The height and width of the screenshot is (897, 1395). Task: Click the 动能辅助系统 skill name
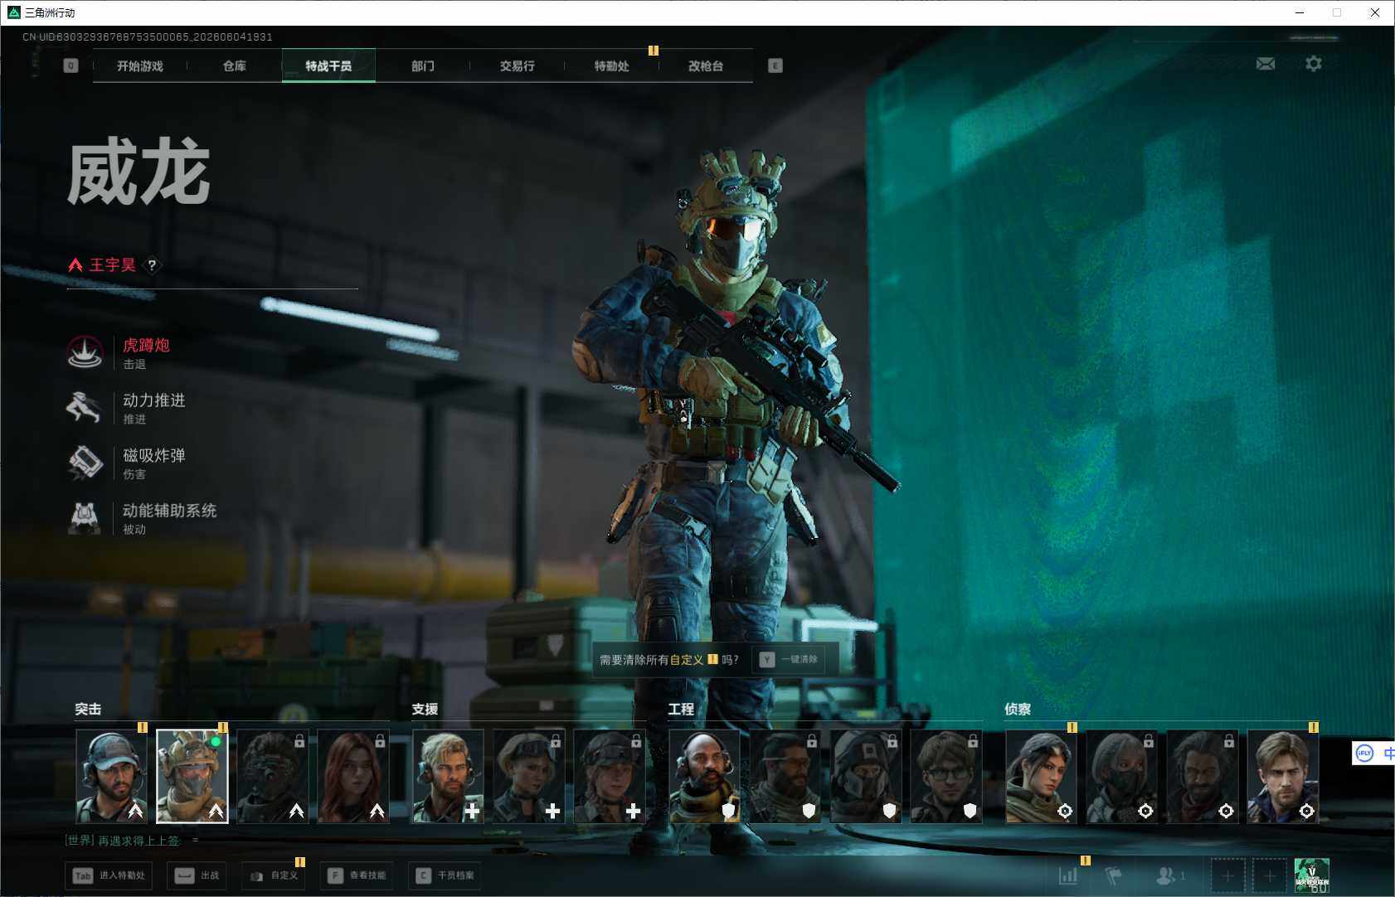click(170, 511)
